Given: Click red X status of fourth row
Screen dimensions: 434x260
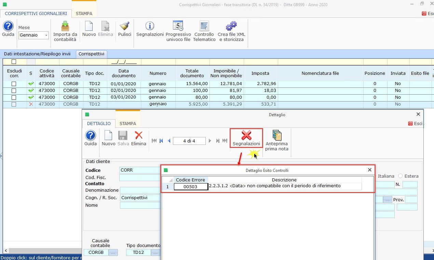Looking at the screenshot, I should coord(31,104).
